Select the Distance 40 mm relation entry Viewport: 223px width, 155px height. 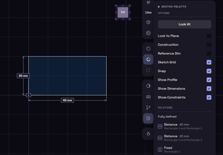(184, 126)
